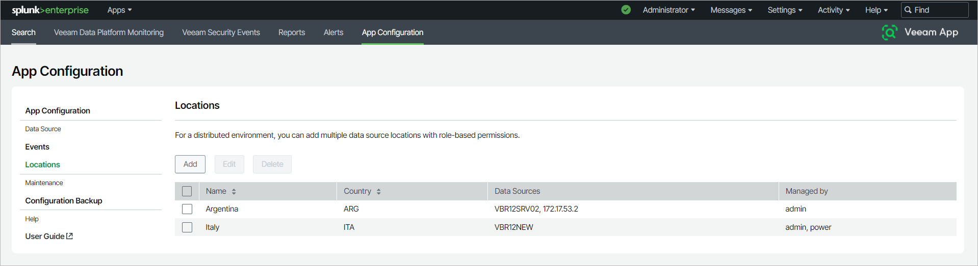Open the Settings dropdown menu
The height and width of the screenshot is (266, 978).
click(x=785, y=10)
